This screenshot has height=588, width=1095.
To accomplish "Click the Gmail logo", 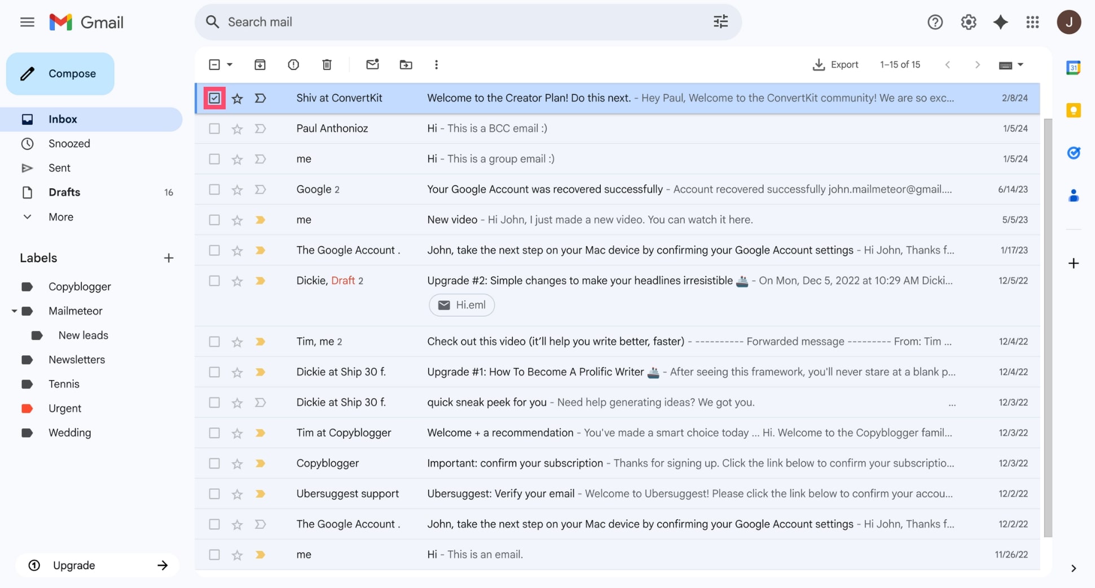I will tap(86, 22).
